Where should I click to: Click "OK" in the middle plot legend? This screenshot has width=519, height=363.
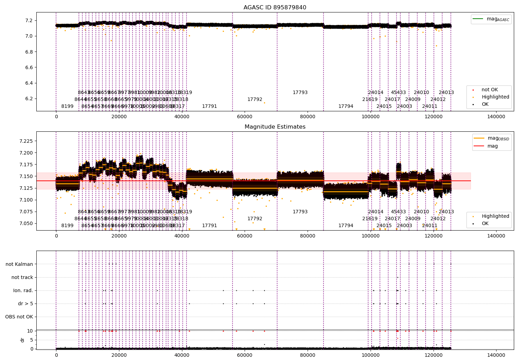pyautogui.click(x=485, y=224)
